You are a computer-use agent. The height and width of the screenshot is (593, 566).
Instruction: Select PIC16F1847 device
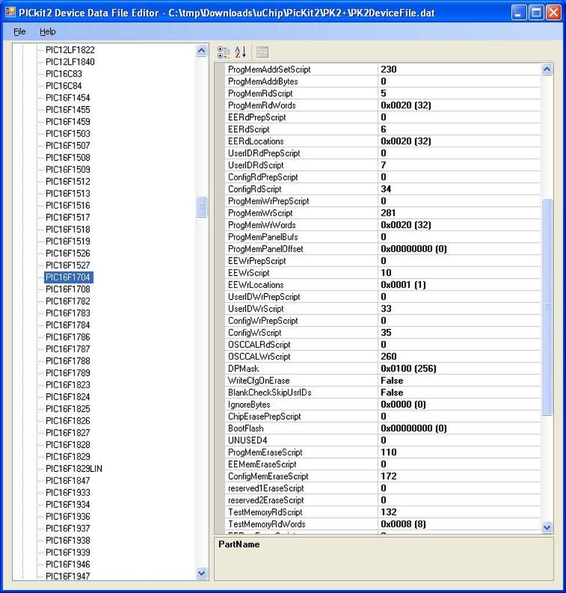click(x=68, y=481)
